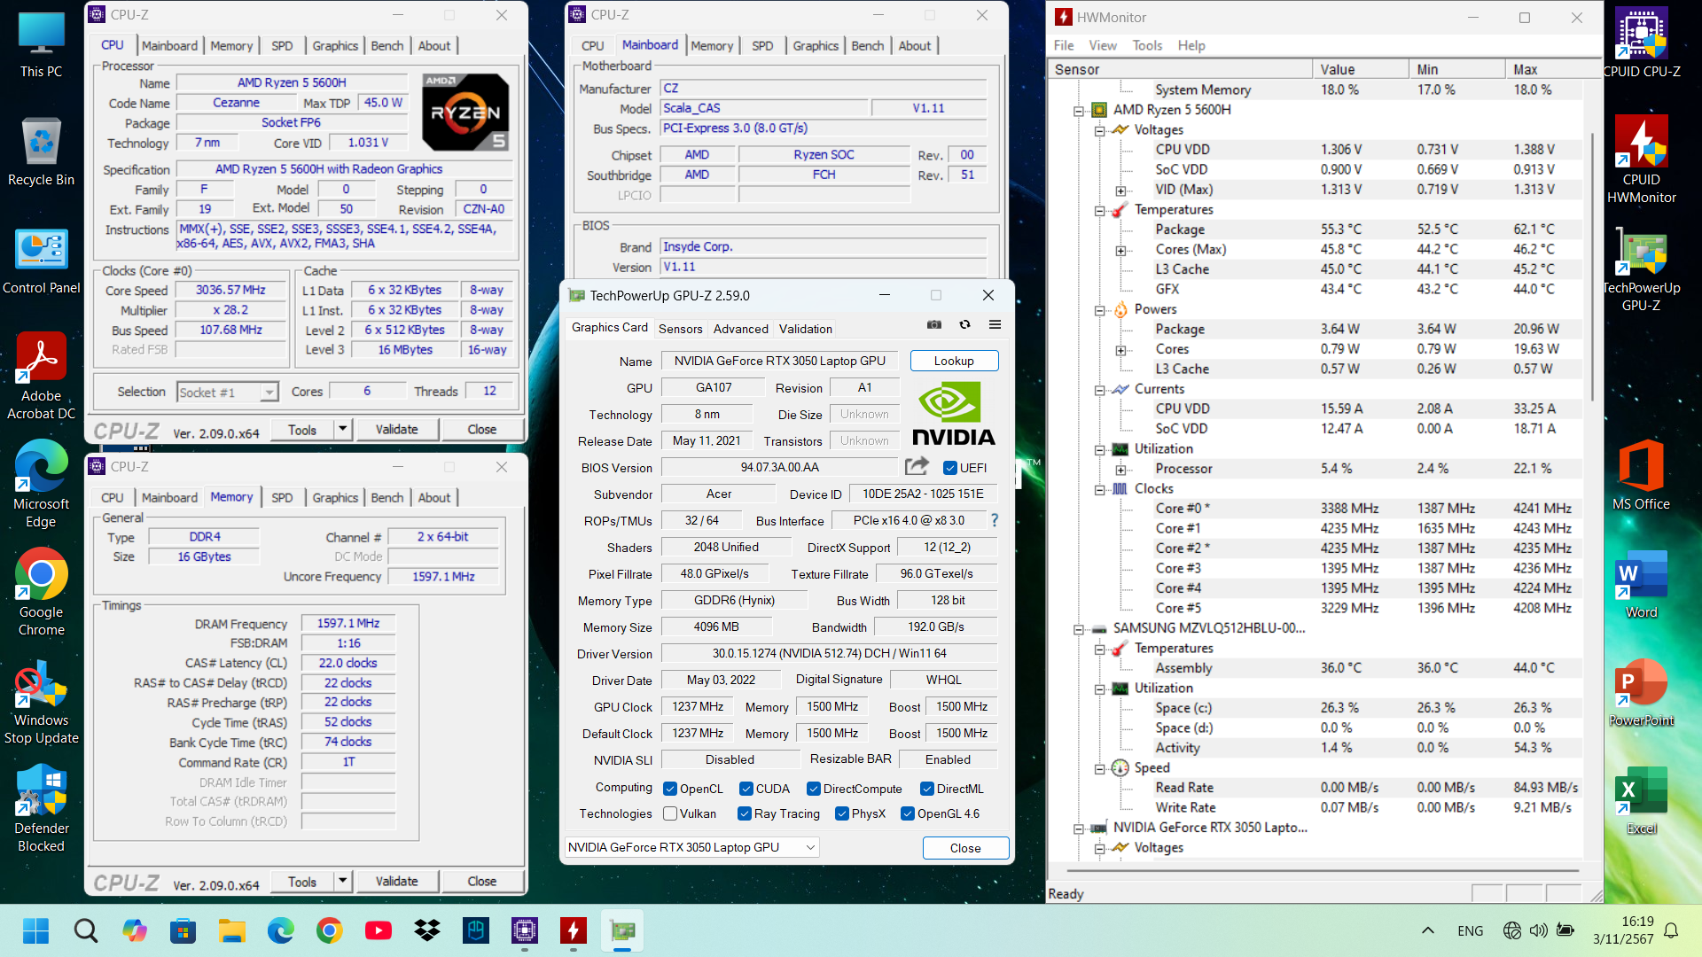Click Close in the CPU-Z Memory window
Screen dimensions: 1702x957
click(x=482, y=881)
